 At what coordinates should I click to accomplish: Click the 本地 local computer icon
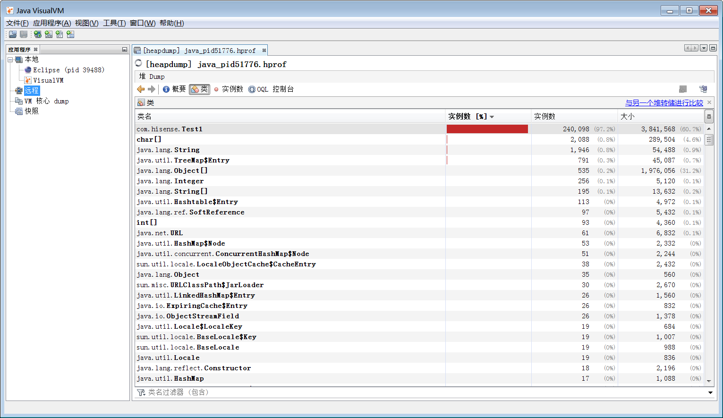click(19, 60)
